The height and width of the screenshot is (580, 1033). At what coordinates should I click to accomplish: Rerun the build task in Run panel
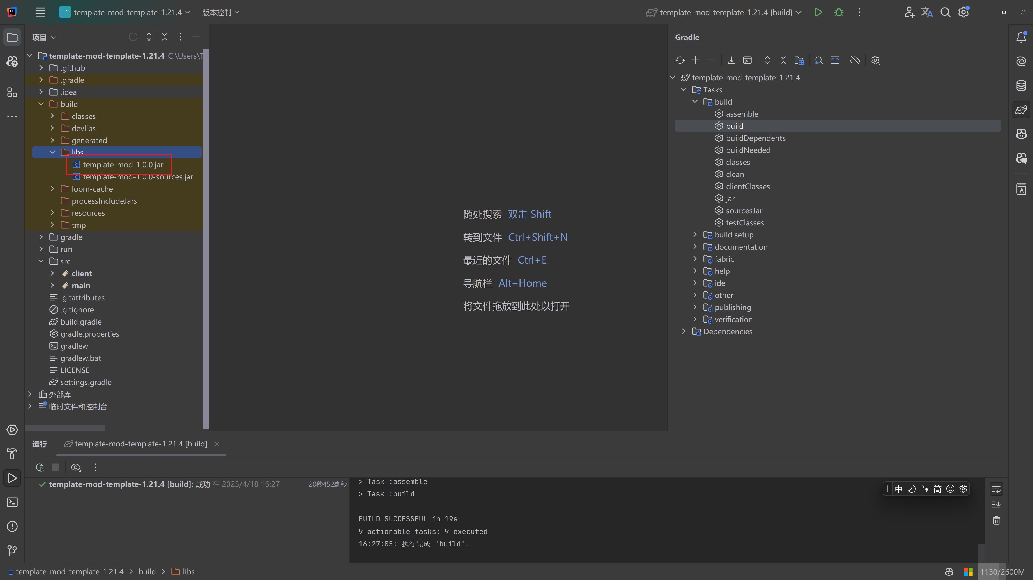click(x=40, y=467)
